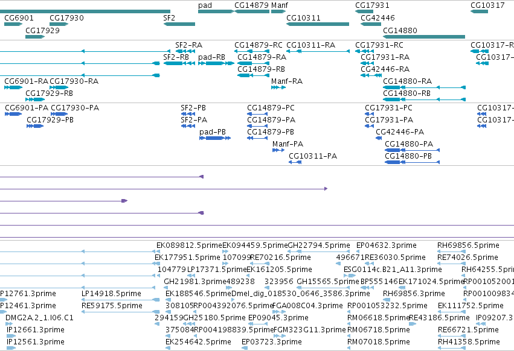The image size is (514, 351).
Task: Click the SF2 gene feature
Action: 179,24
